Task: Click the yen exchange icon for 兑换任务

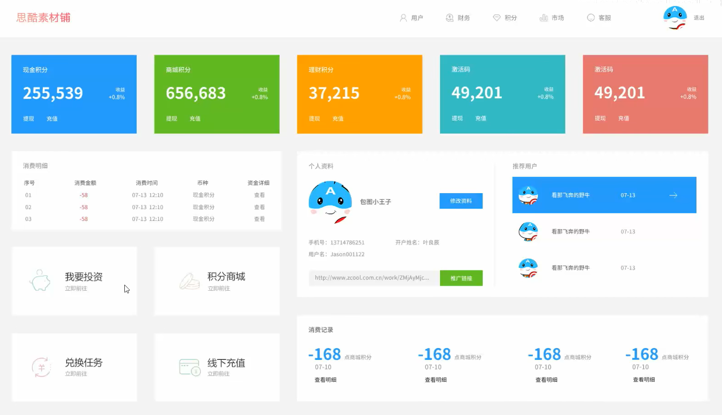Action: point(41,367)
